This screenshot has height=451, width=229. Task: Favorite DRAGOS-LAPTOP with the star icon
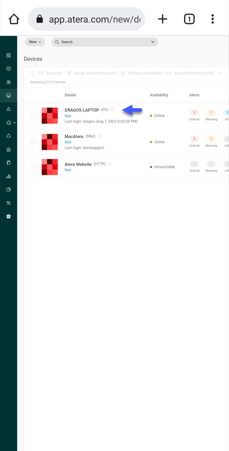coord(112,110)
